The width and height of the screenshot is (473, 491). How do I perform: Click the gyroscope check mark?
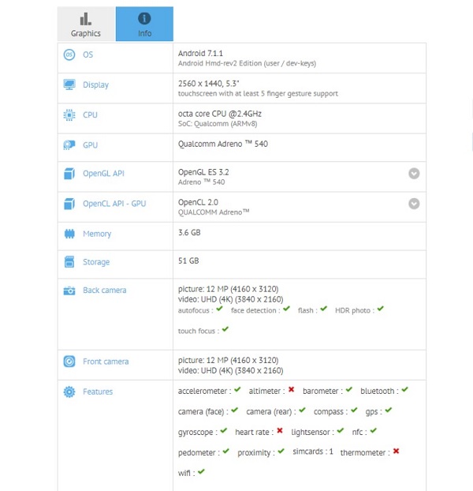point(224,430)
